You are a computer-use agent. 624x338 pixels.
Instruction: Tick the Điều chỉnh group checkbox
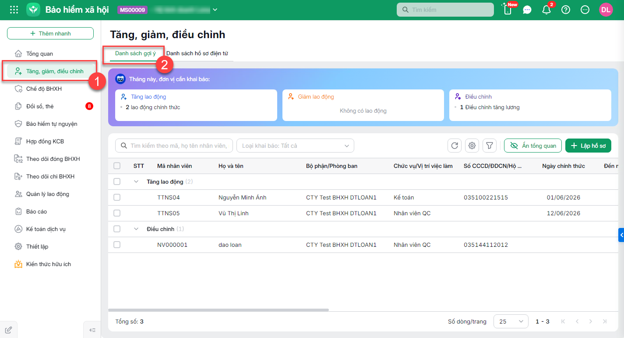[117, 229]
